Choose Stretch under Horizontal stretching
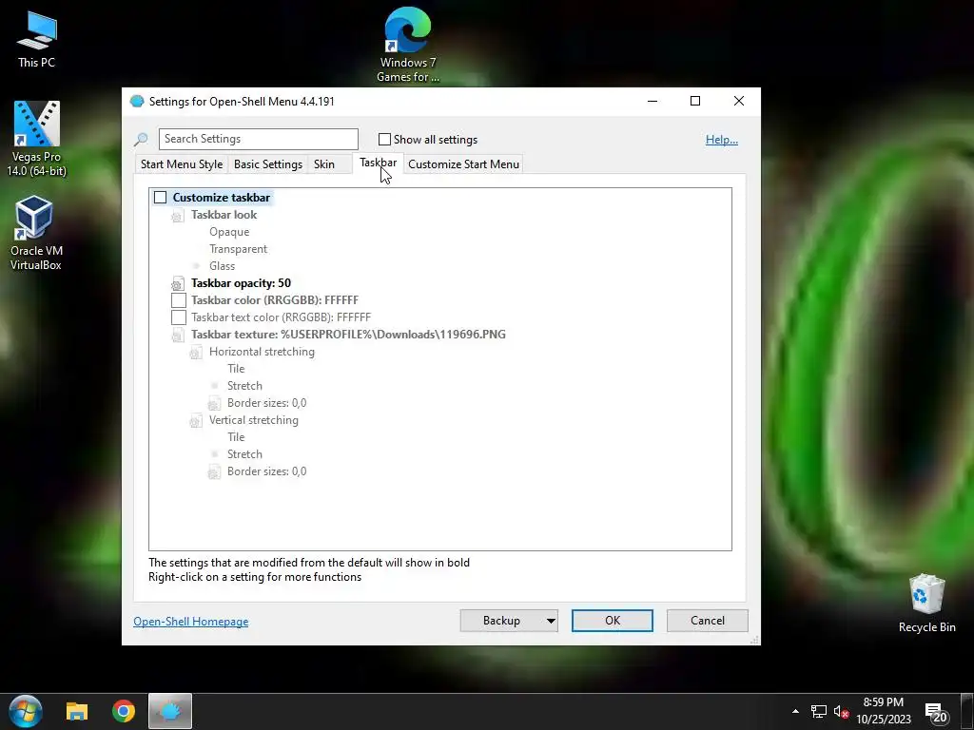Viewport: 974px width, 730px height. pos(244,386)
